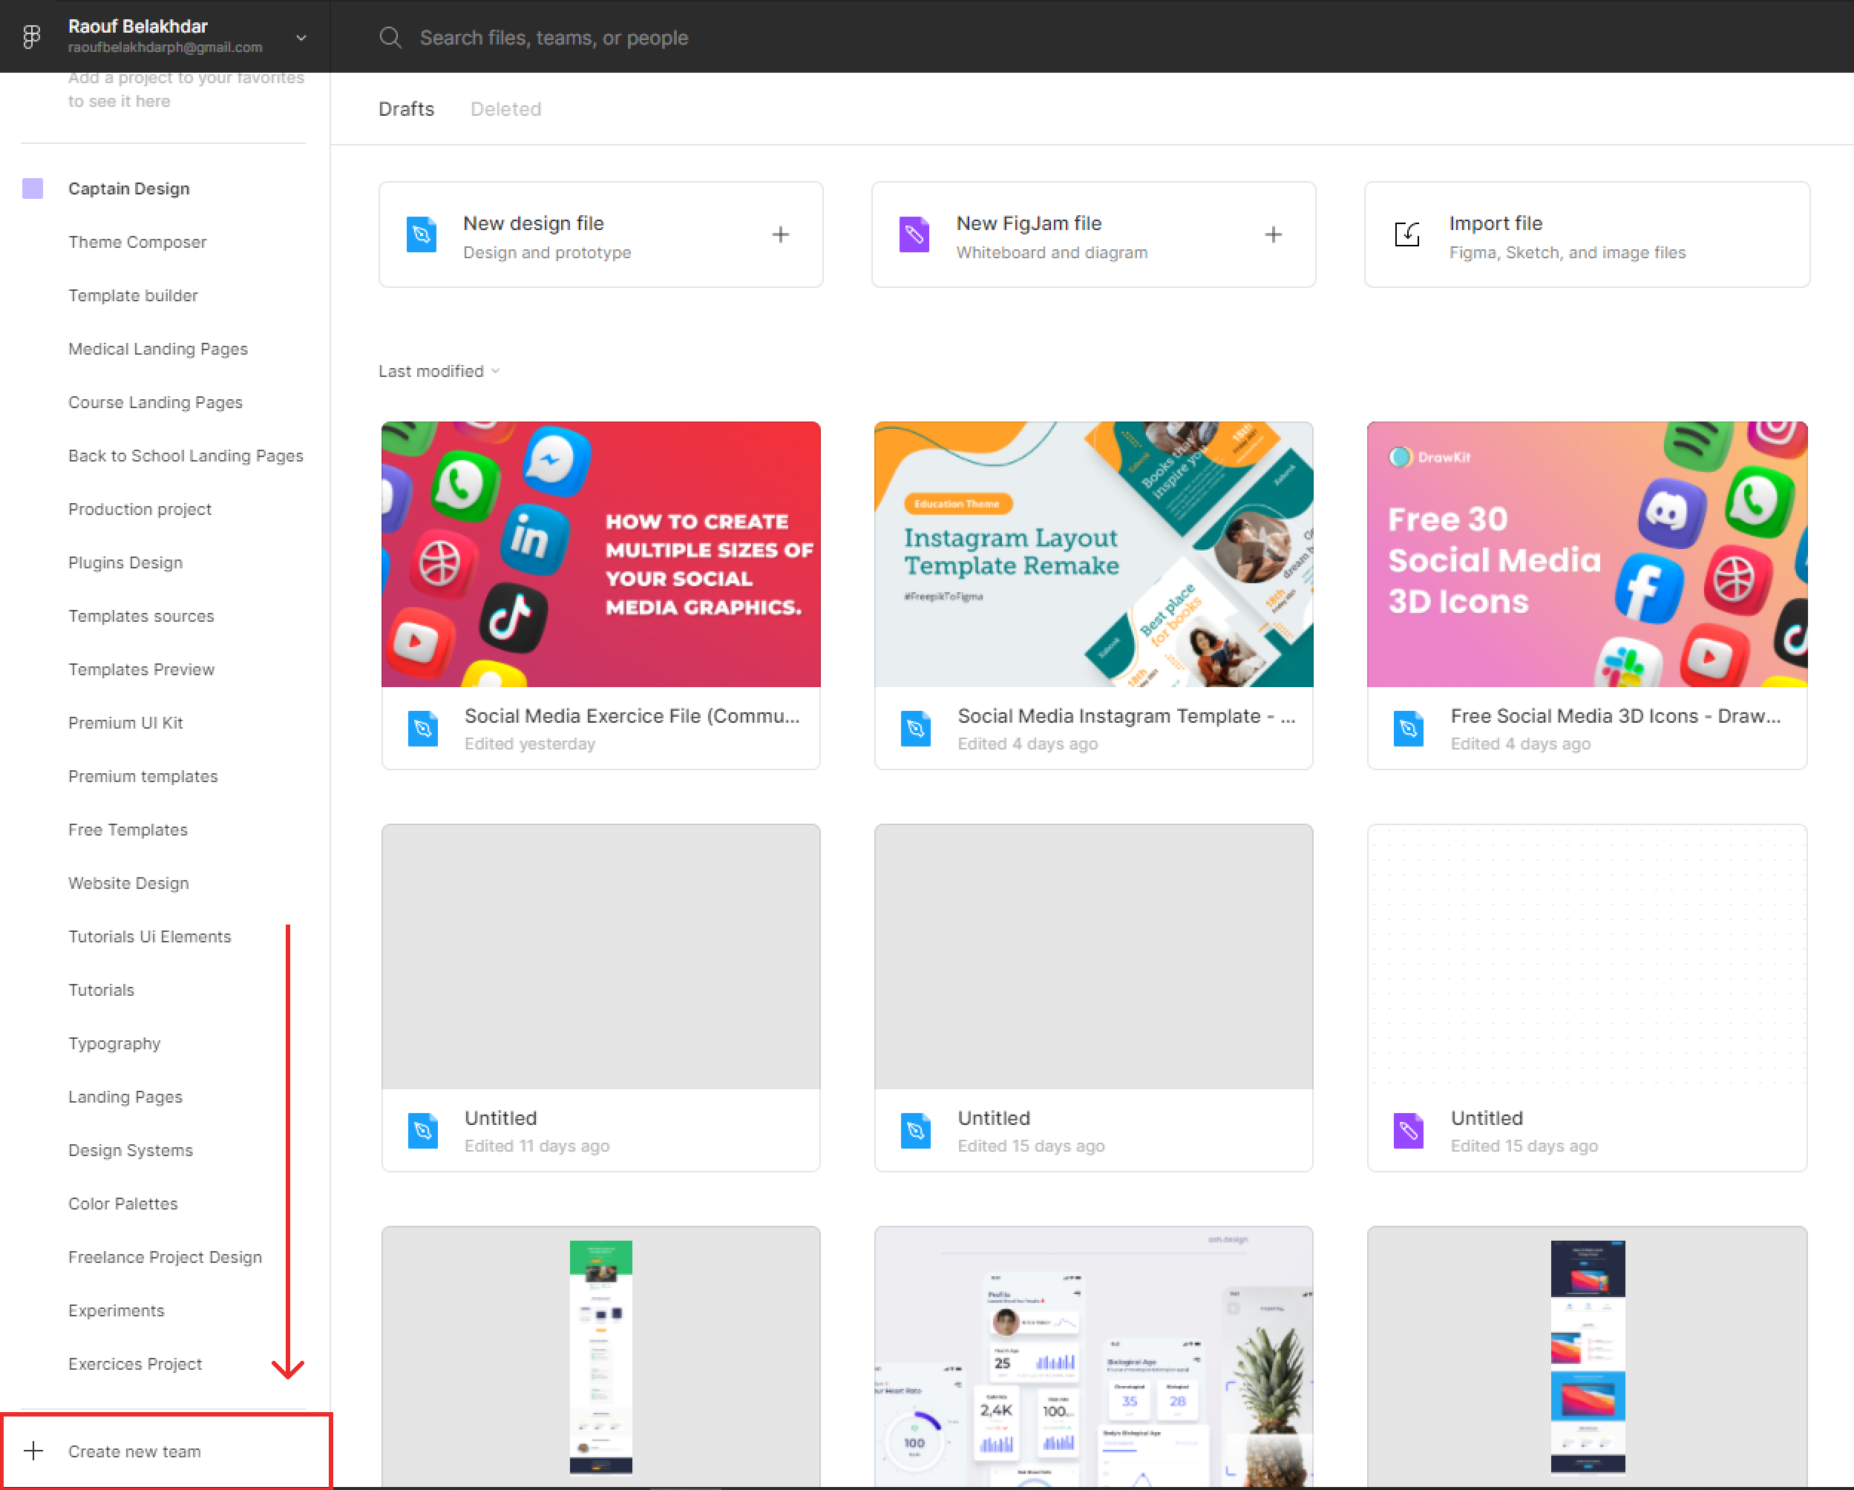Click FigJam icon of Untitled purple file

click(x=1408, y=1131)
